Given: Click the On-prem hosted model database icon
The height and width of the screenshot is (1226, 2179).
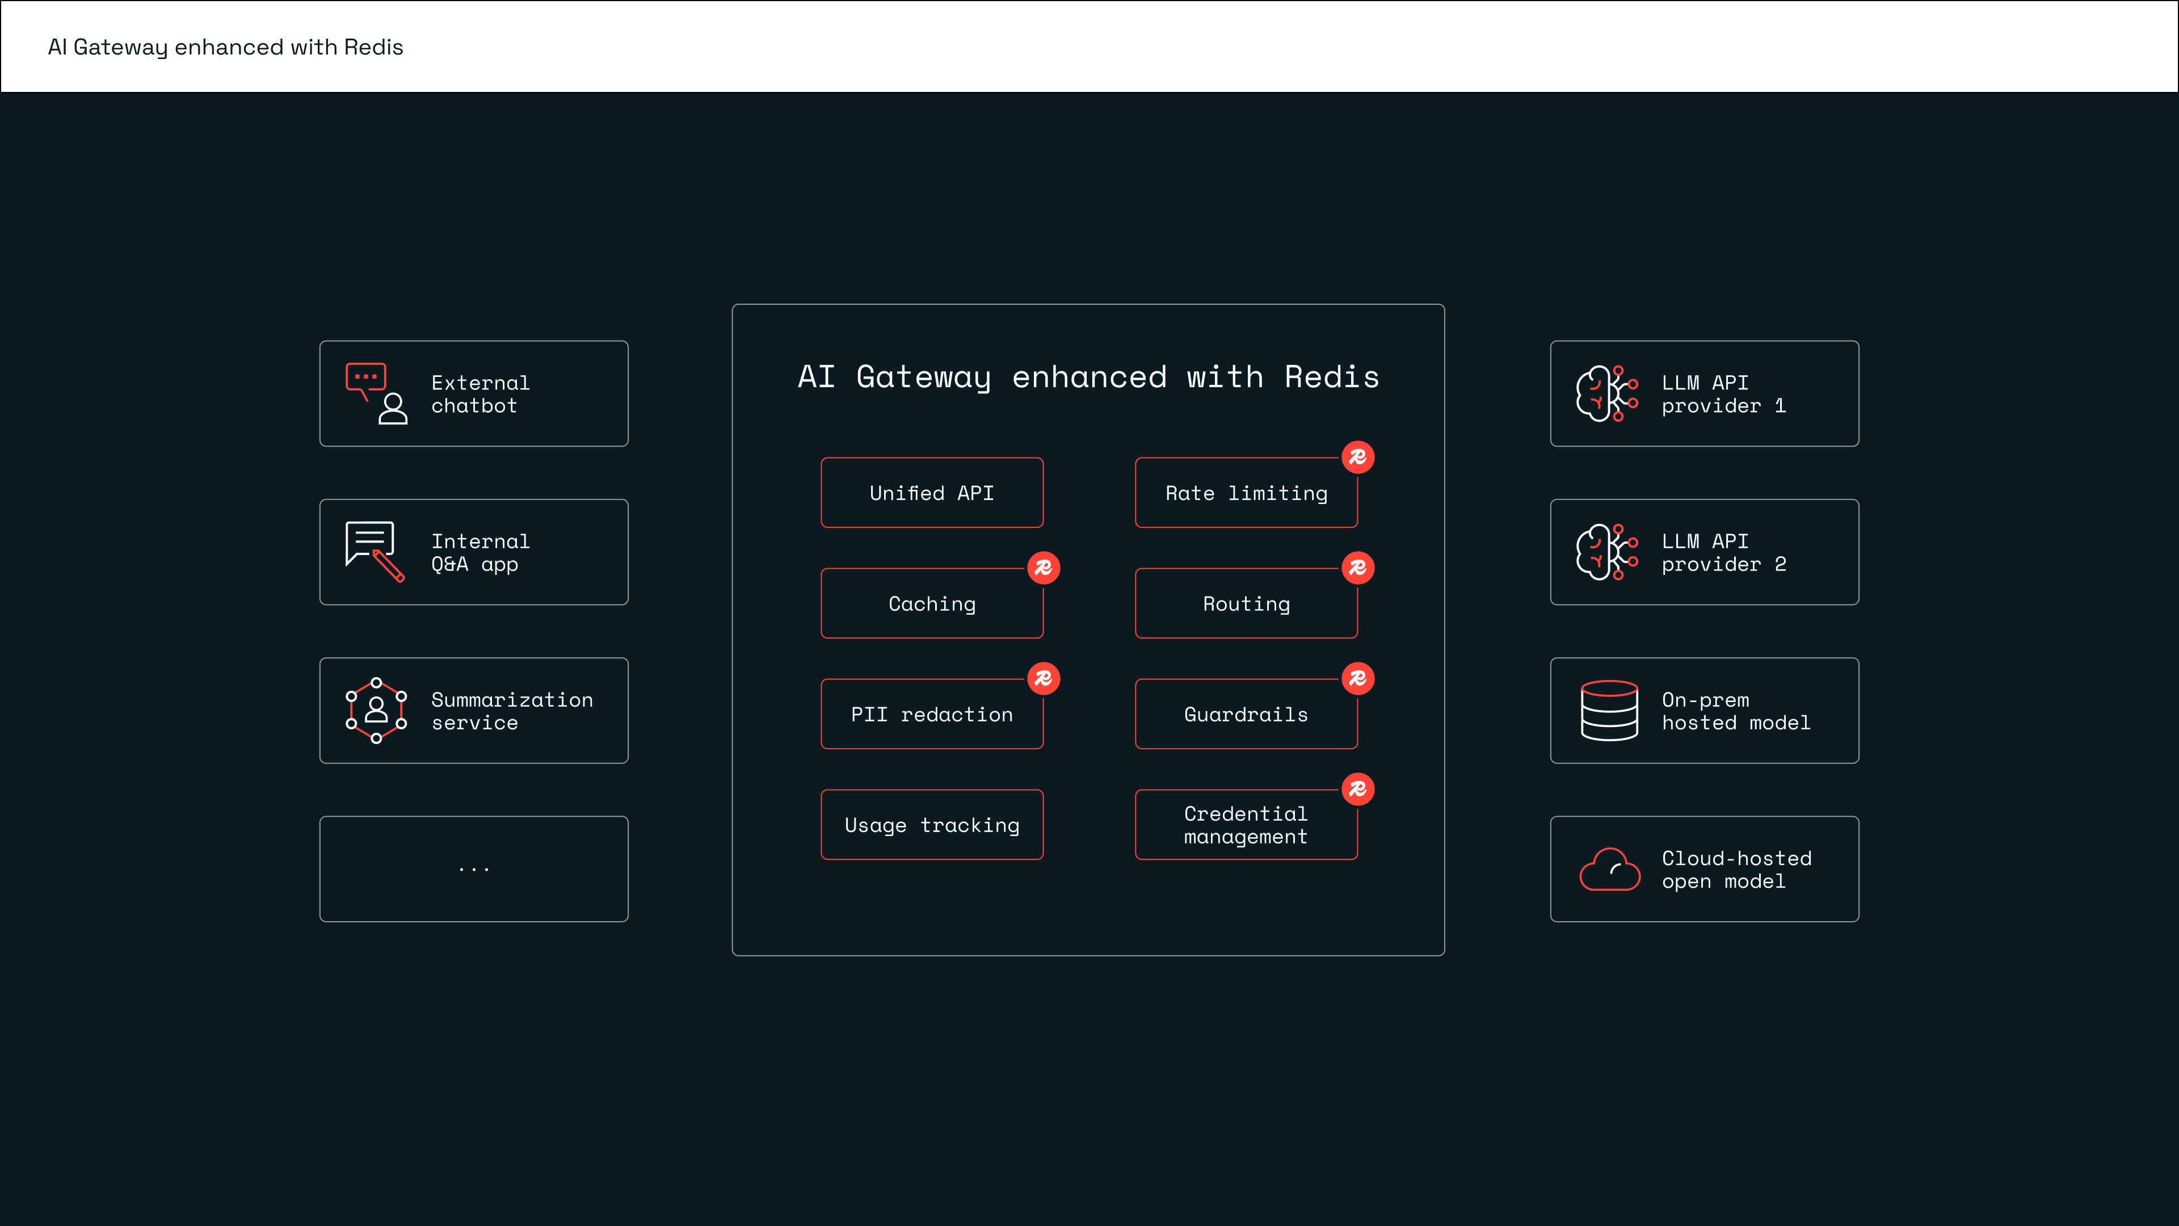Looking at the screenshot, I should (x=1609, y=711).
